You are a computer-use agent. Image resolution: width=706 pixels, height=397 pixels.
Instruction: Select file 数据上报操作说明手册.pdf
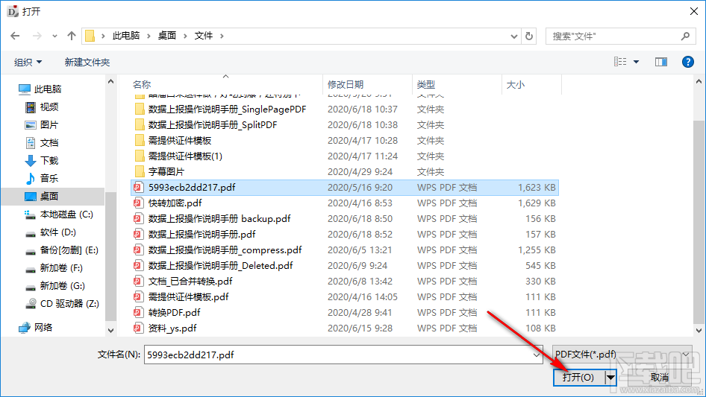tap(202, 234)
